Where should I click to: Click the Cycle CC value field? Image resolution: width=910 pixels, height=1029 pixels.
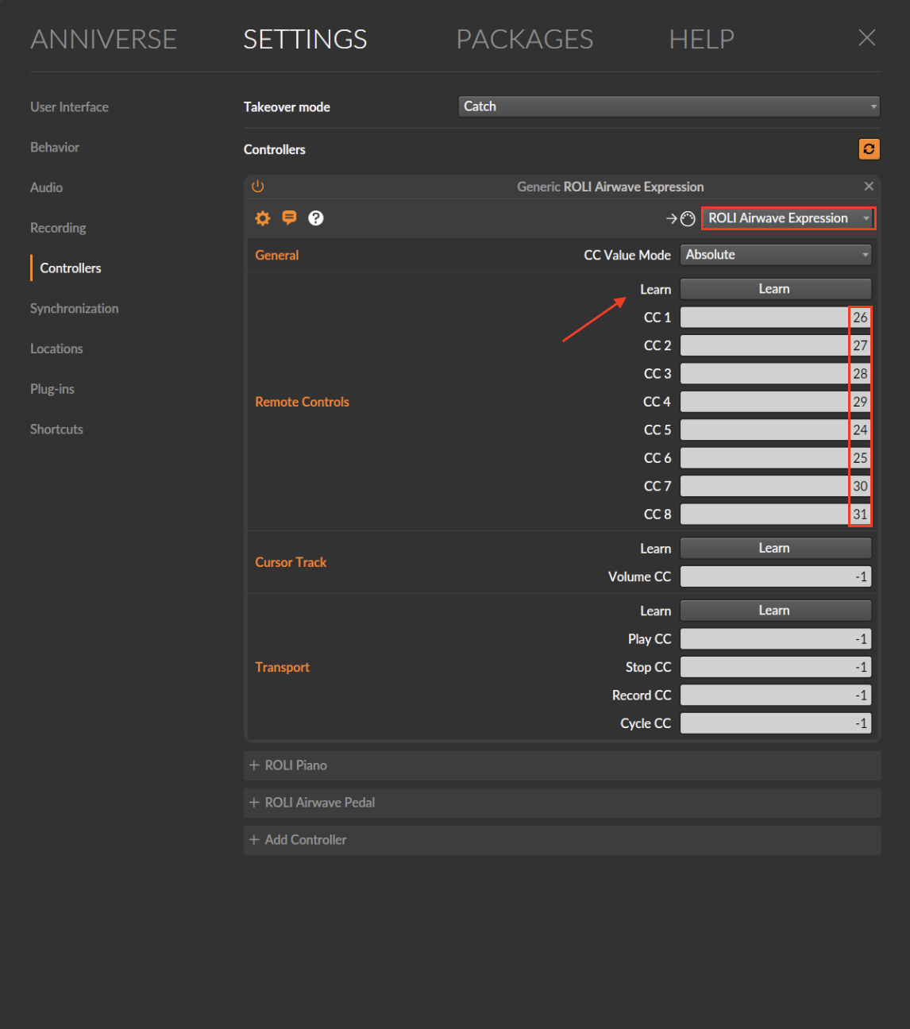point(776,723)
